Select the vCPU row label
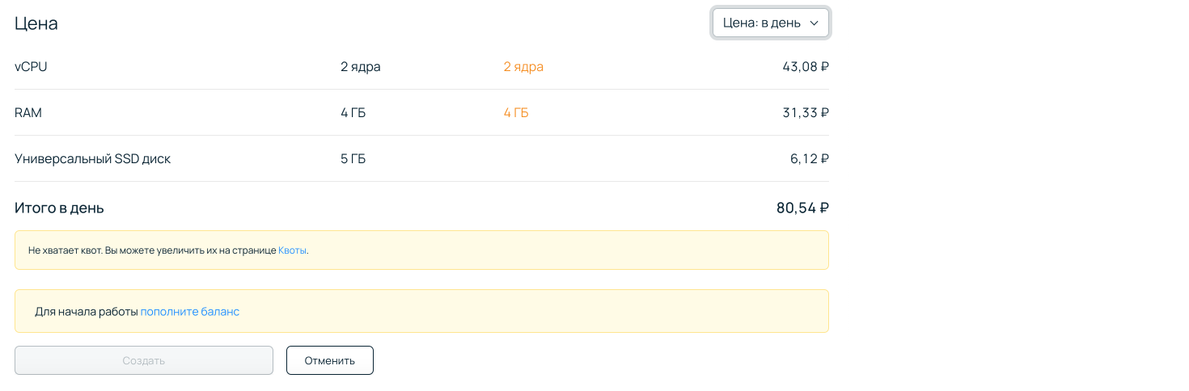The width and height of the screenshot is (1189, 391). coord(31,67)
